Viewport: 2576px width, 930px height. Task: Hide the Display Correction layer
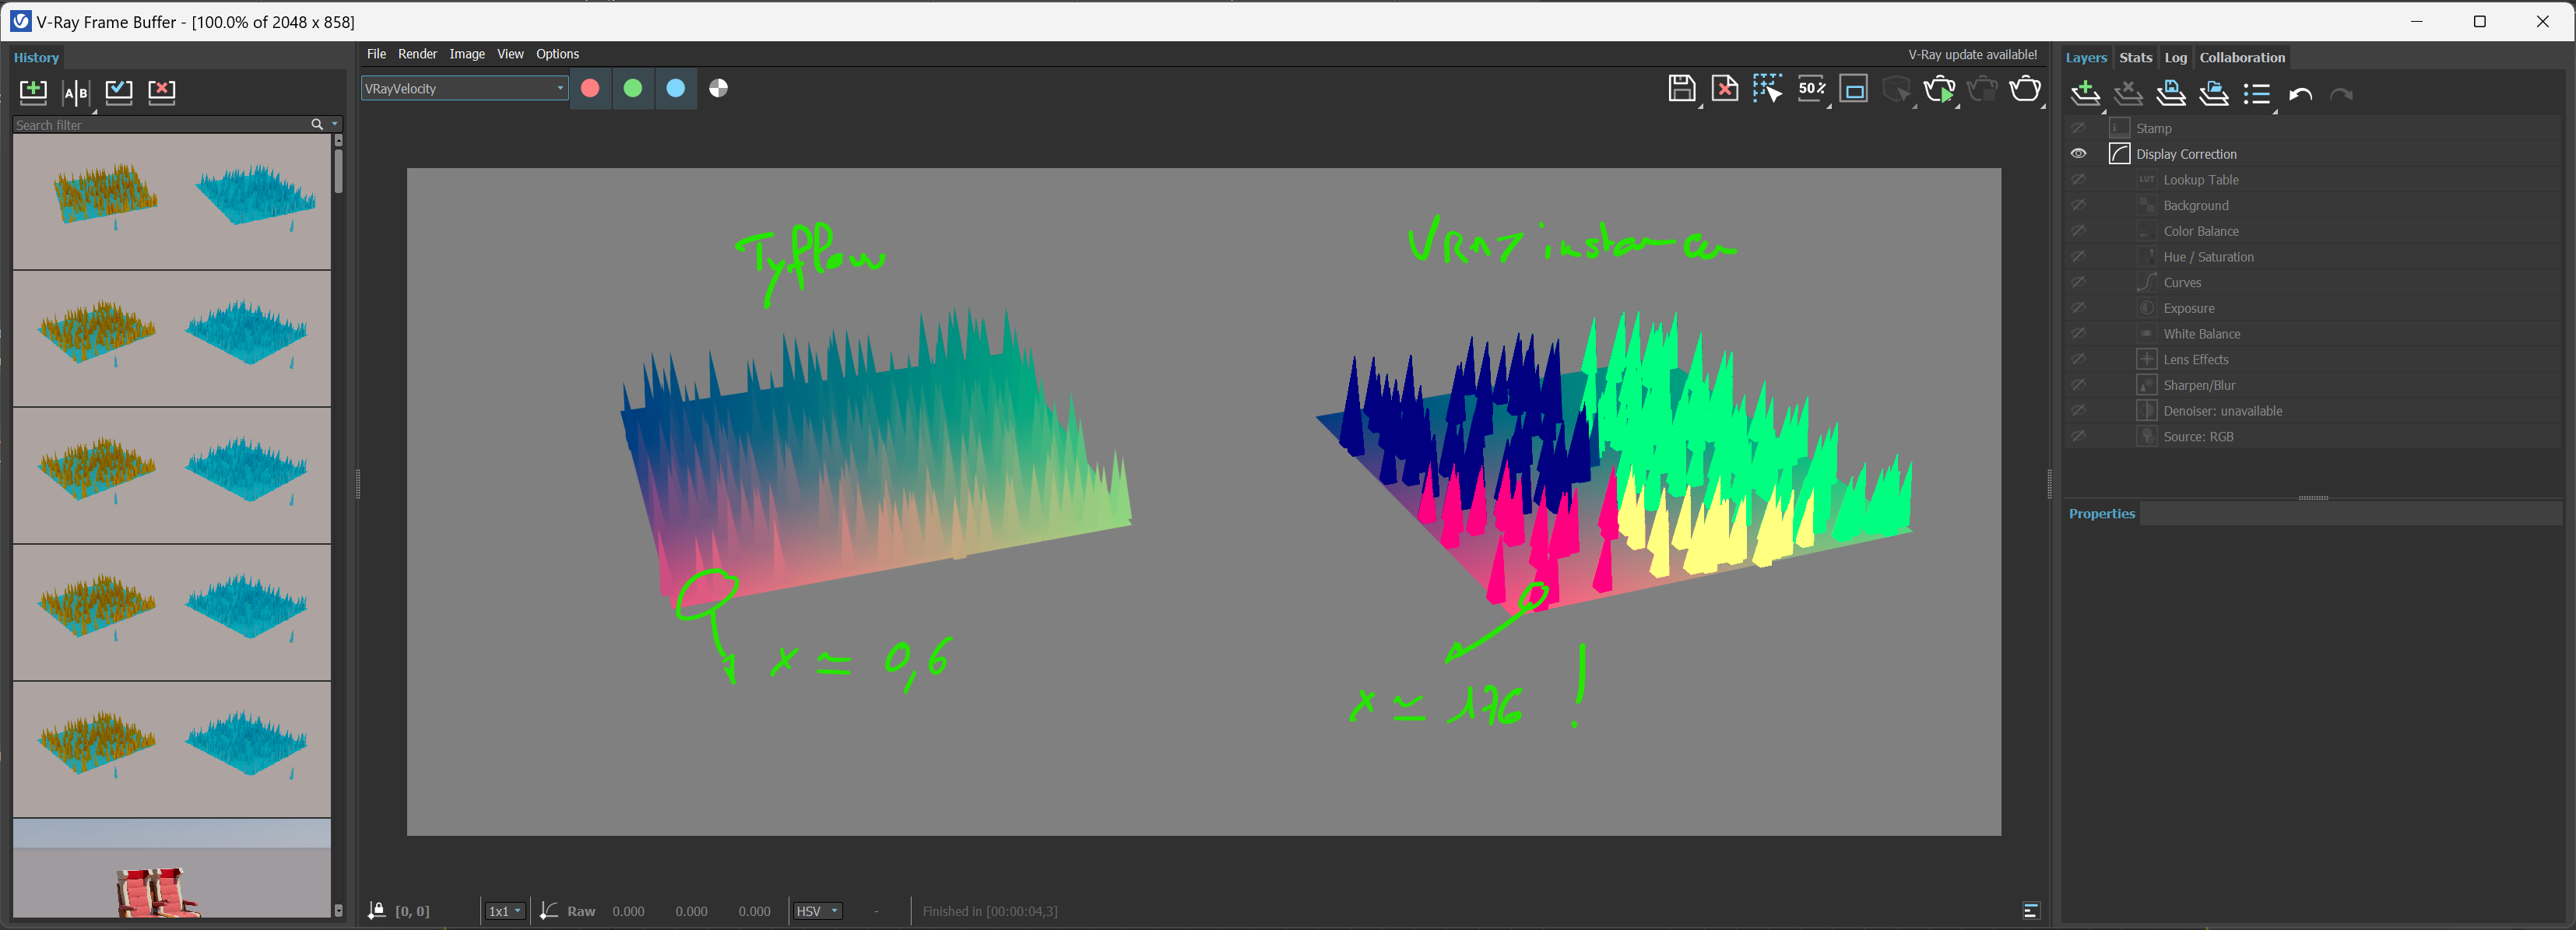pyautogui.click(x=2078, y=154)
